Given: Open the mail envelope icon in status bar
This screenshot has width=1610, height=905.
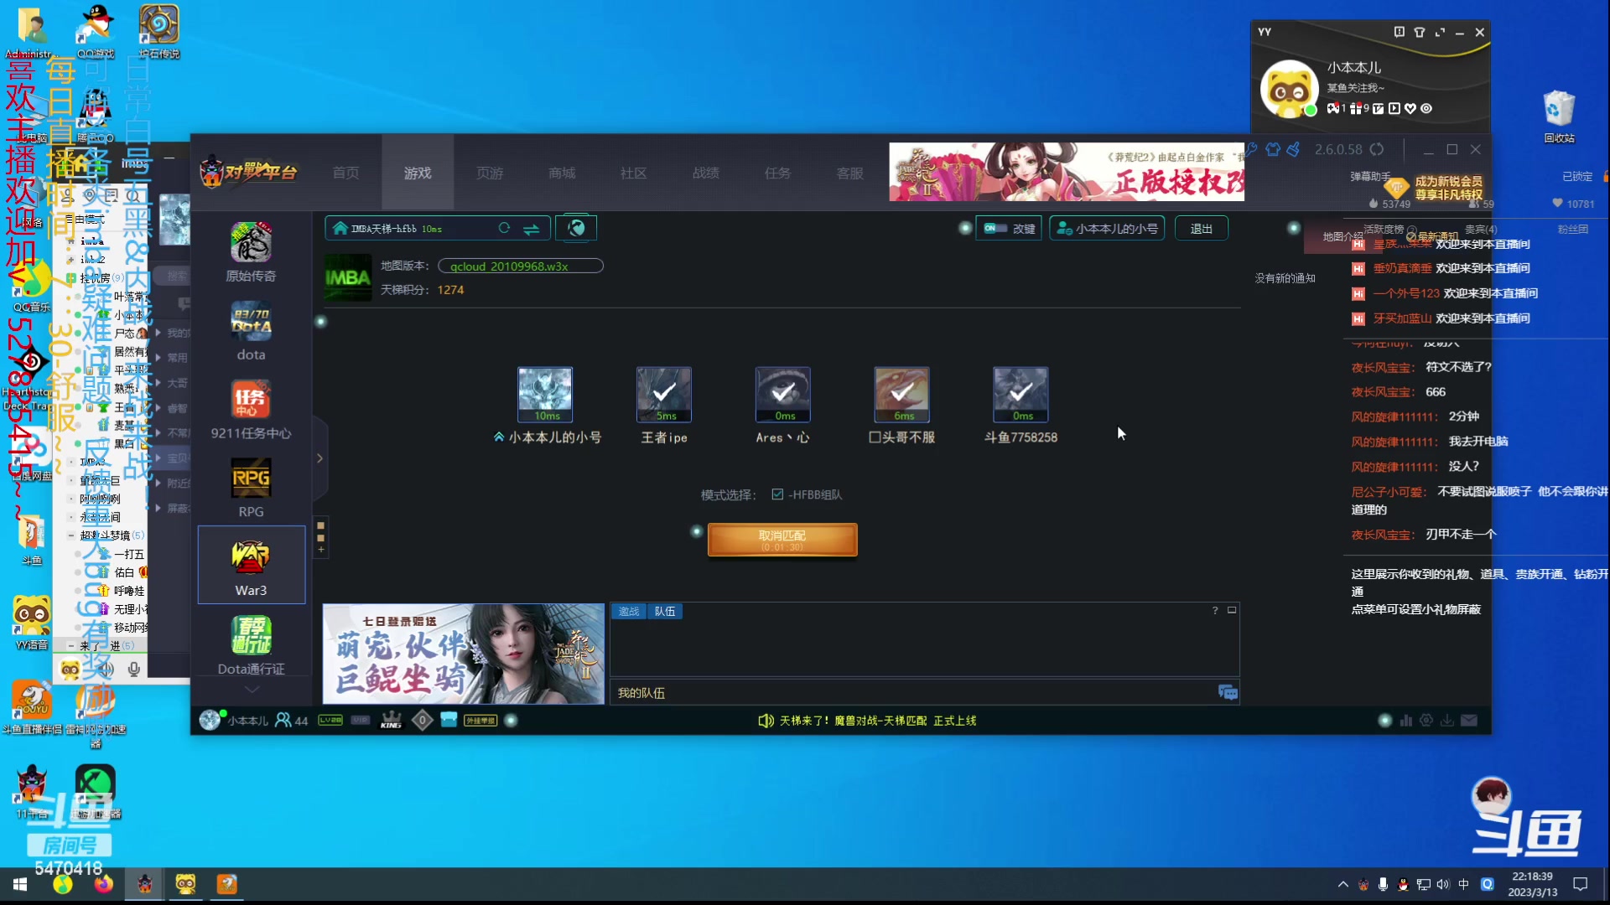Looking at the screenshot, I should (1468, 720).
